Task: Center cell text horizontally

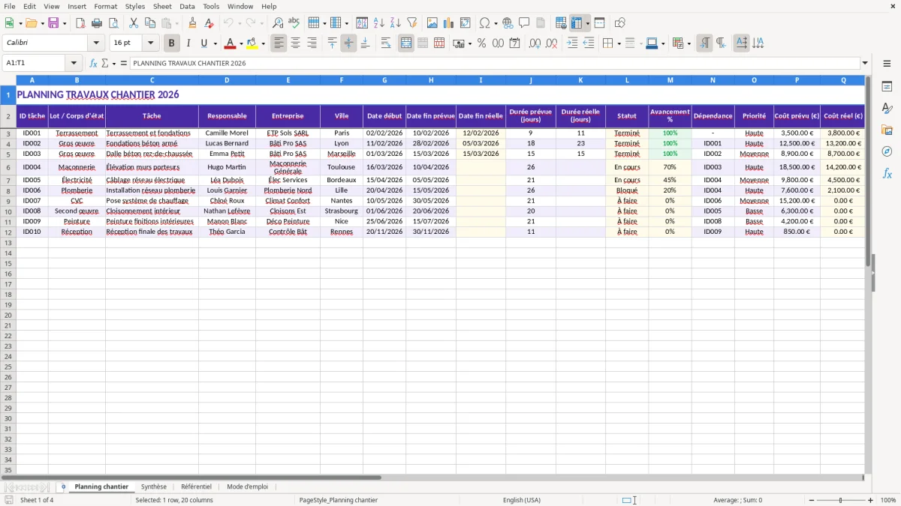Action: click(295, 43)
